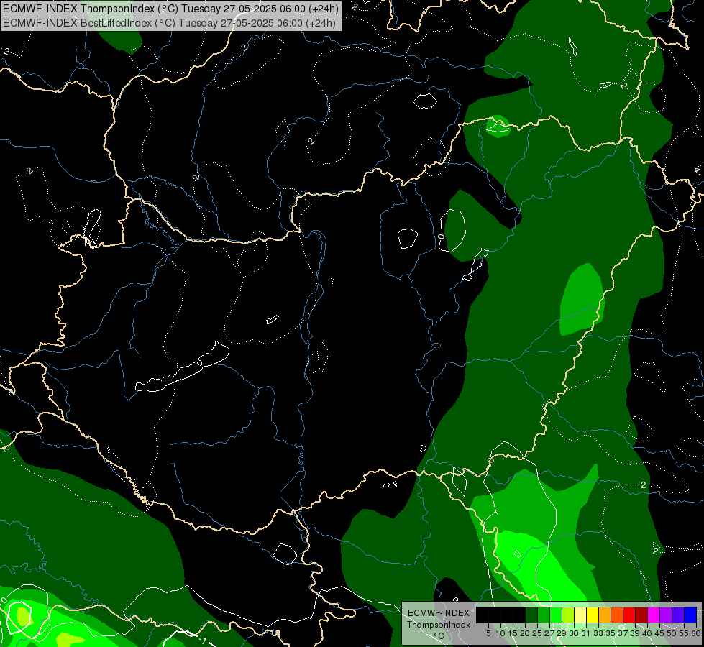Select the orange 33–35 legend swatch
The height and width of the screenshot is (647, 704).
pyautogui.click(x=605, y=615)
